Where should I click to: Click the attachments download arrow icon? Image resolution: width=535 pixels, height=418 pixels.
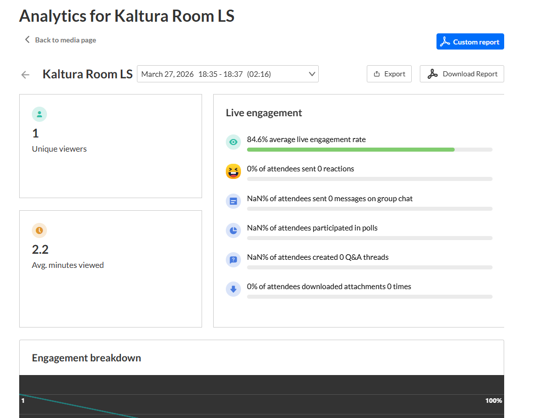point(233,289)
